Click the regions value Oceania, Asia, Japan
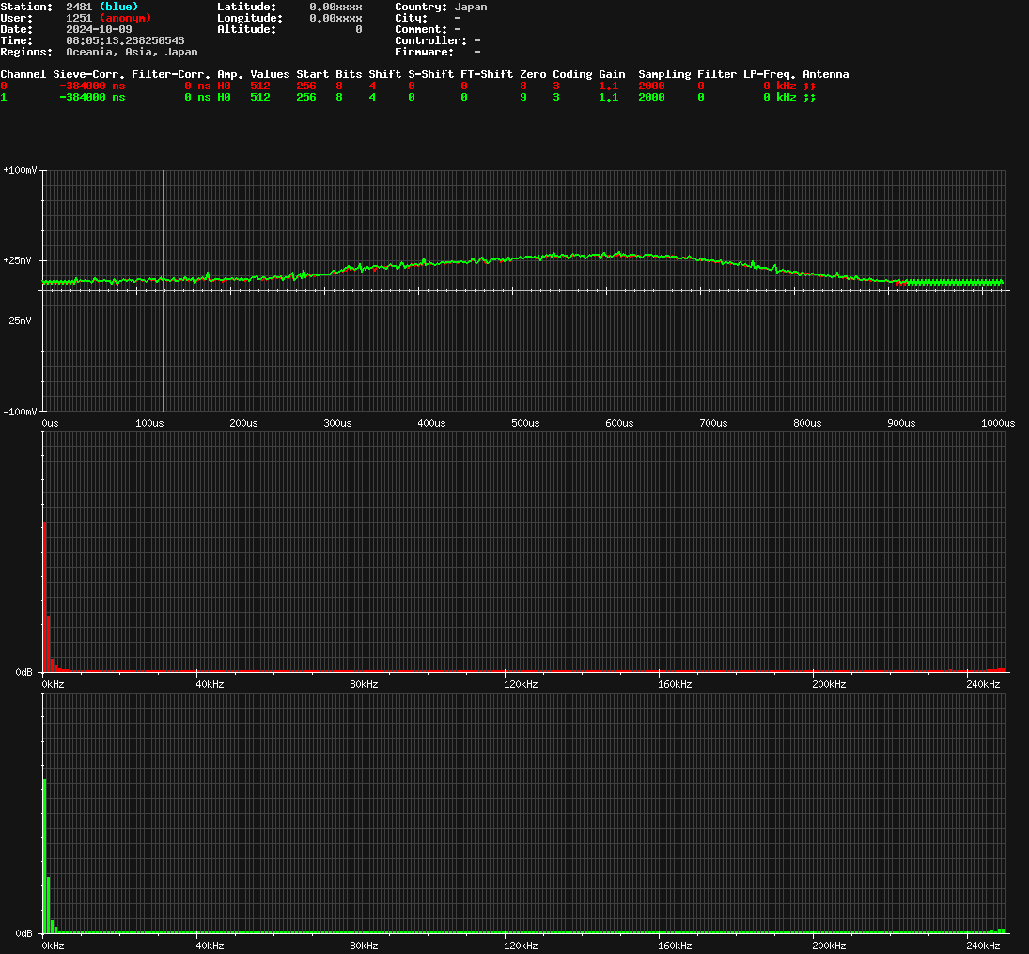 pos(132,52)
